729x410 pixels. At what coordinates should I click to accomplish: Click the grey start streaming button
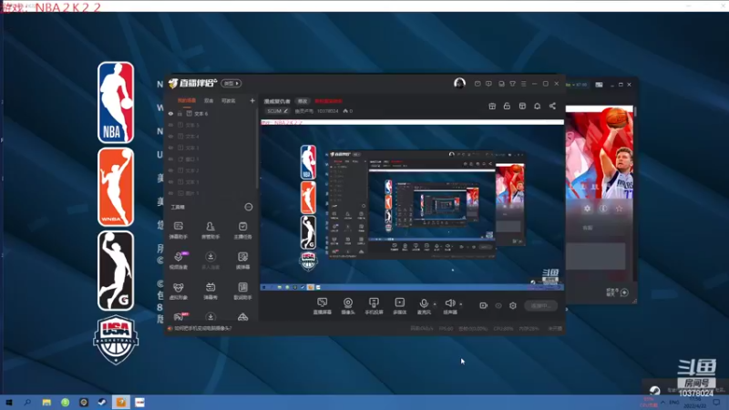540,305
